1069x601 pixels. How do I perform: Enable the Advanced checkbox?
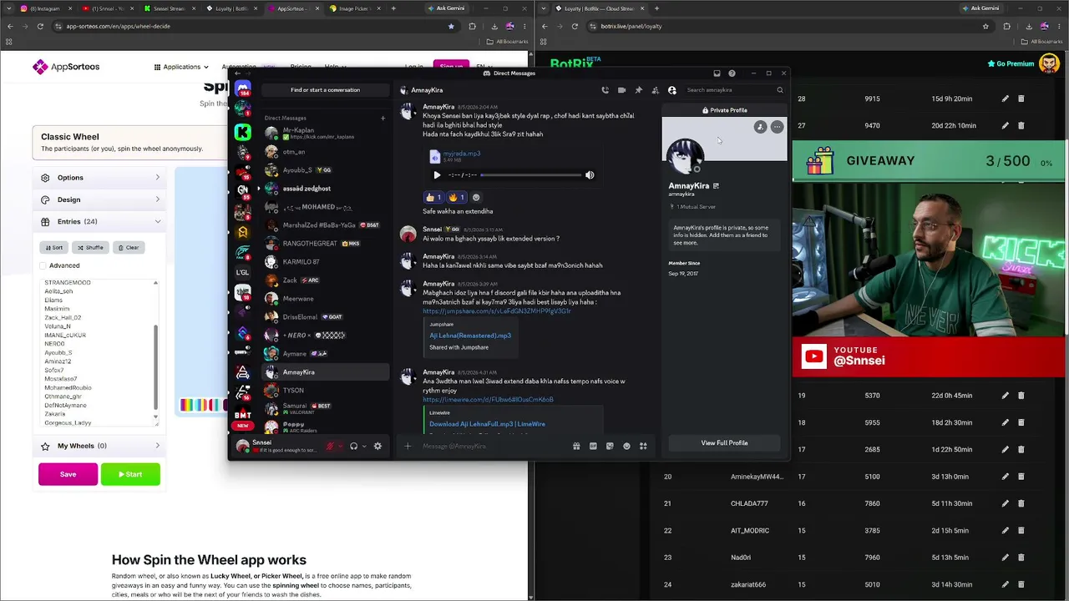pos(43,265)
